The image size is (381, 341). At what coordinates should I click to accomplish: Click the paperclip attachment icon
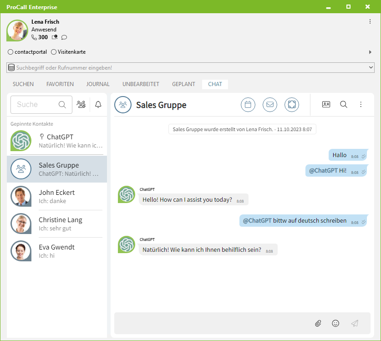click(x=318, y=323)
